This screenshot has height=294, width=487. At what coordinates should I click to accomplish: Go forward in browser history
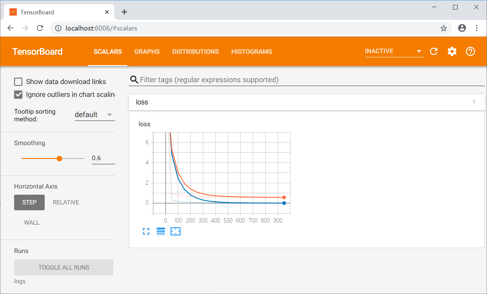(x=25, y=28)
